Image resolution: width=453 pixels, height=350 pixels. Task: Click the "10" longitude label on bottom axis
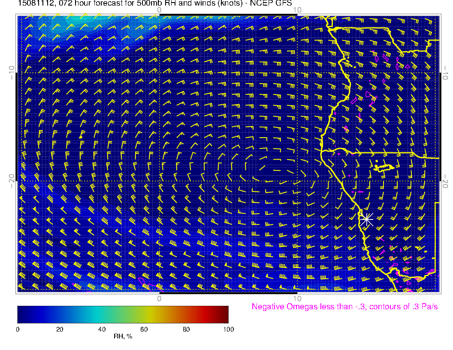click(297, 298)
